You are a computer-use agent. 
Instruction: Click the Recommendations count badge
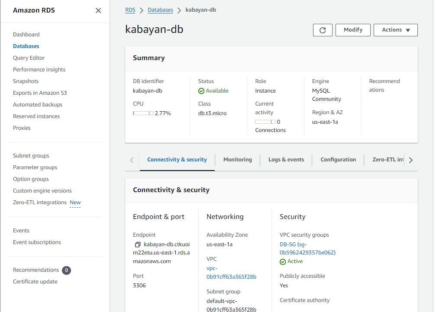coord(66,270)
